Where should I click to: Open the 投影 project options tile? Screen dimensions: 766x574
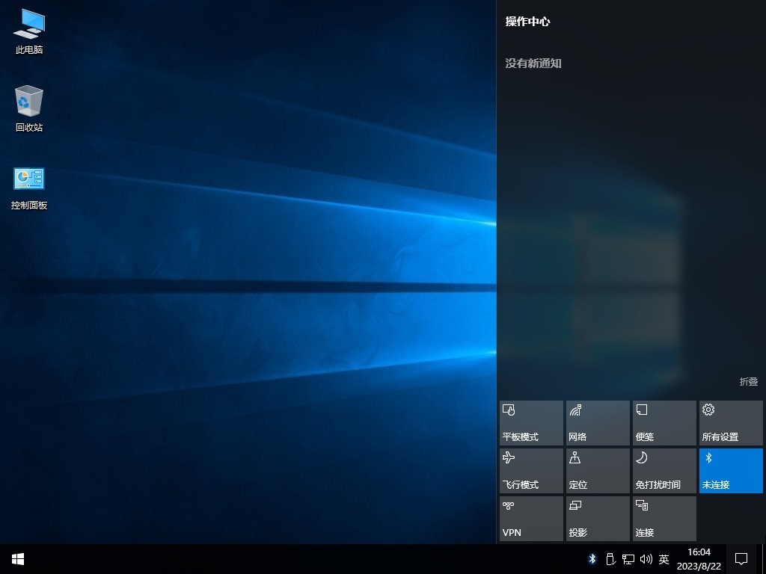click(598, 519)
